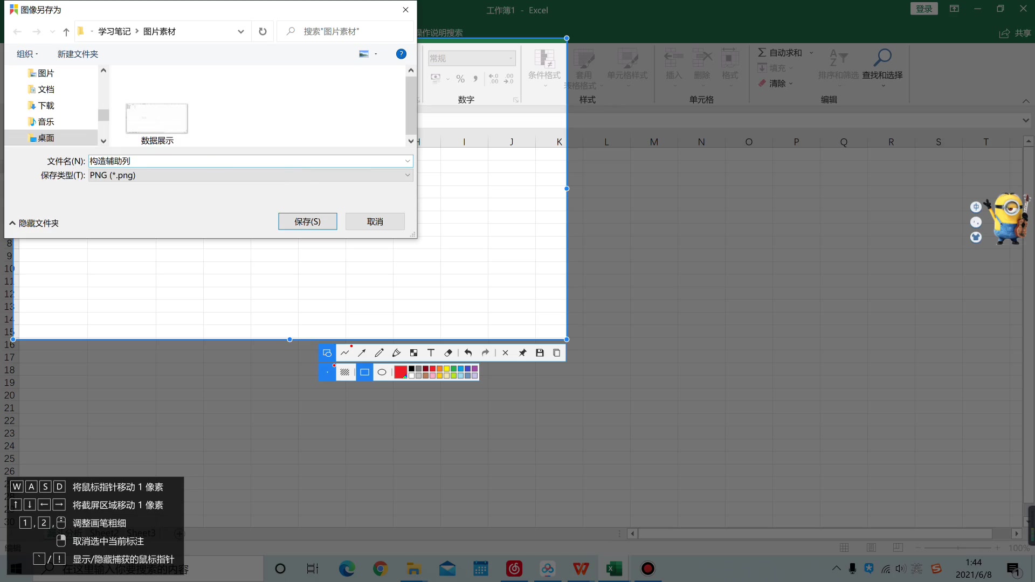This screenshot has width=1035, height=582.
Task: Open the Organize (组织) menu
Action: [27, 54]
